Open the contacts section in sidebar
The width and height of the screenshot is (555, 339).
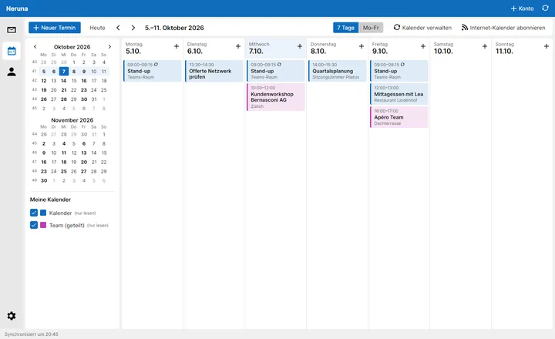[x=12, y=72]
